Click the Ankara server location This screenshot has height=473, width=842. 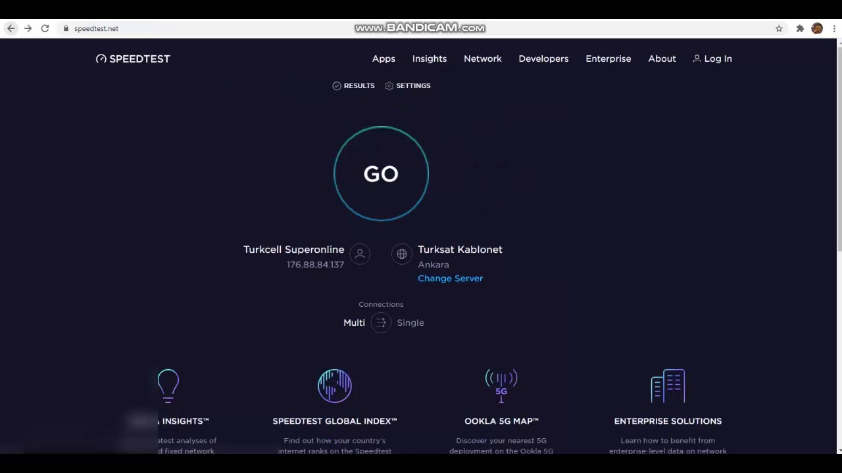pyautogui.click(x=433, y=264)
